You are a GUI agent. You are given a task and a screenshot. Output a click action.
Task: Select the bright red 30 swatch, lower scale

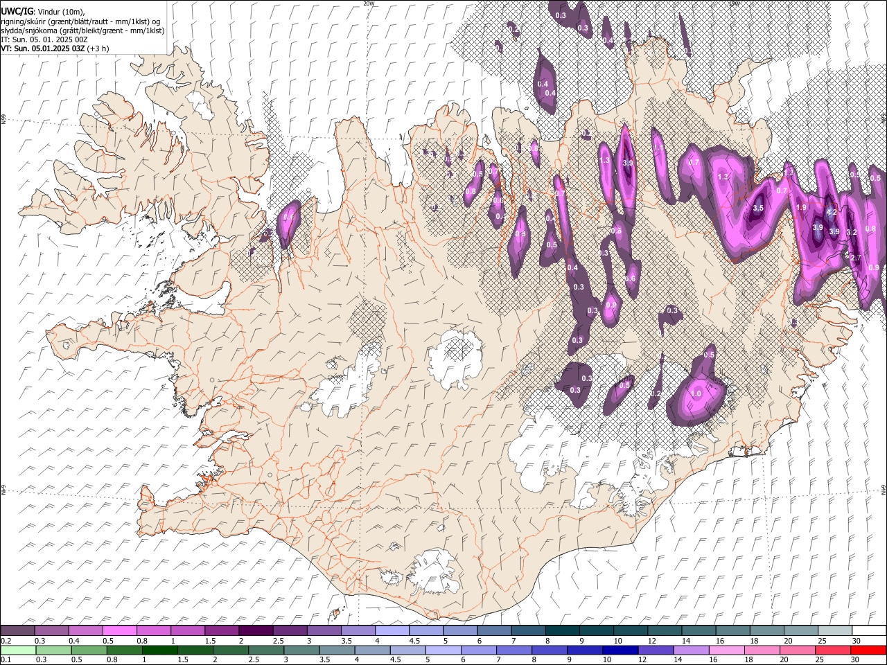tap(868, 650)
